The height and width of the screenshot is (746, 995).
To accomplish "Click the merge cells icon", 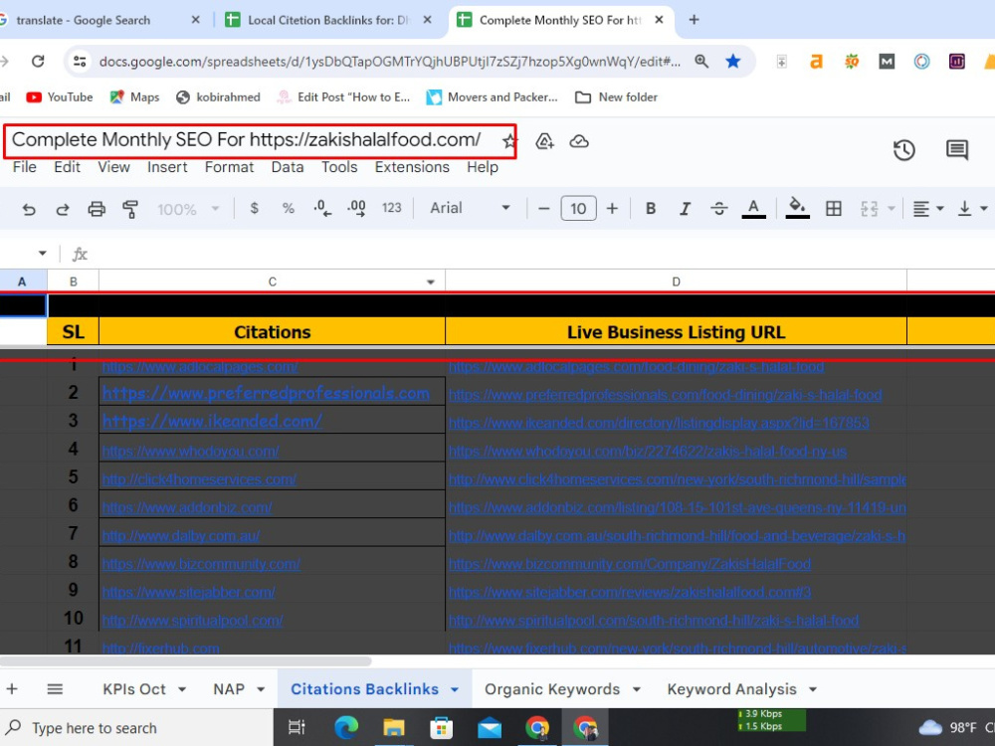I will [869, 208].
